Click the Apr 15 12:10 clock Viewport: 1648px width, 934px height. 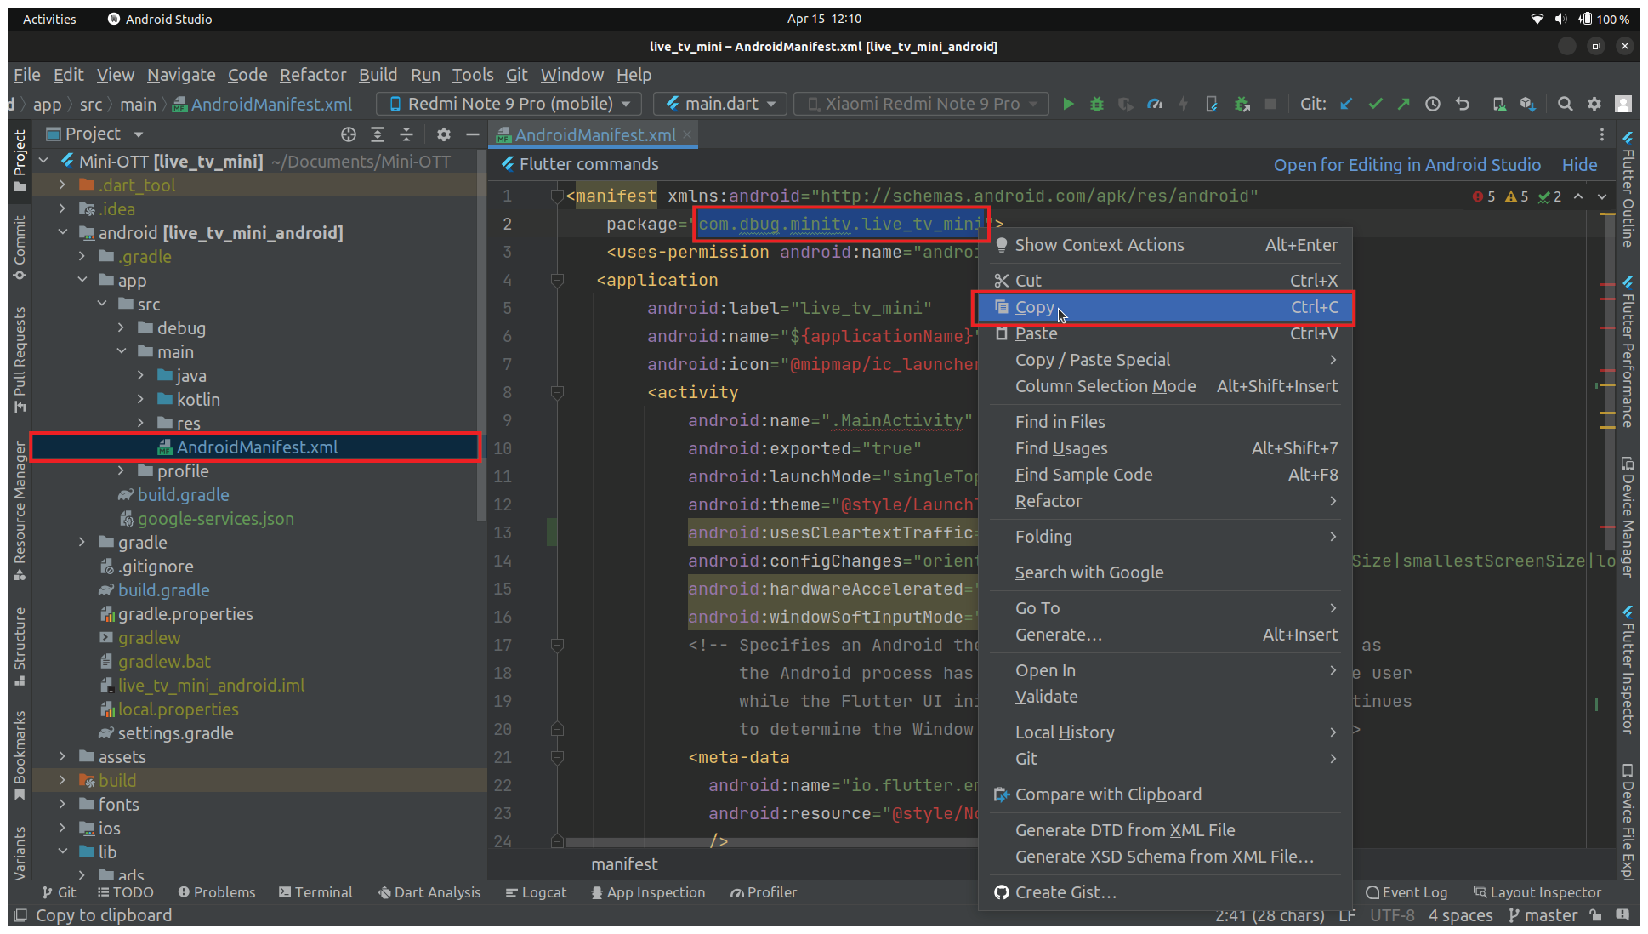pyautogui.click(x=823, y=19)
